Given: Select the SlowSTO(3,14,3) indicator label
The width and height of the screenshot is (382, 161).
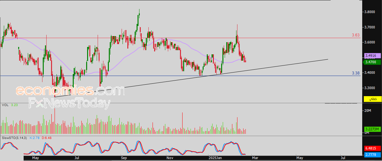Looking at the screenshot, I should click(x=15, y=138).
